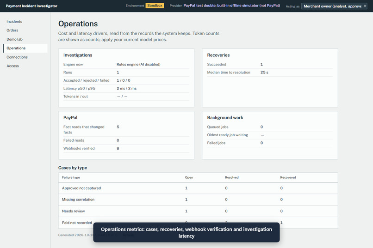Click the 'Failed jobs' label

tap(216, 143)
